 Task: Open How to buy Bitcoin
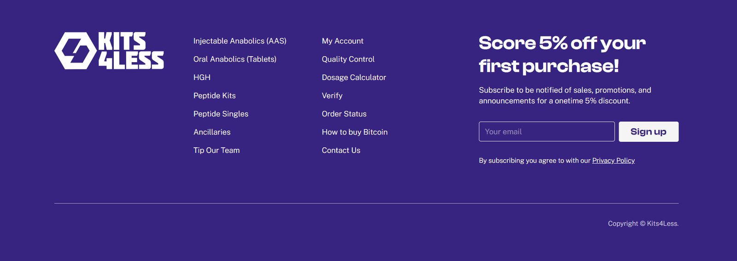coord(355,132)
